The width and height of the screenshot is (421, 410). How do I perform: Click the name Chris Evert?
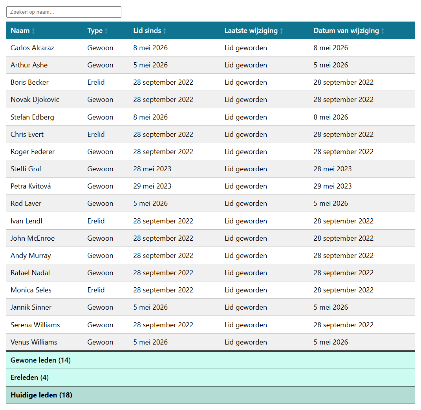(27, 134)
